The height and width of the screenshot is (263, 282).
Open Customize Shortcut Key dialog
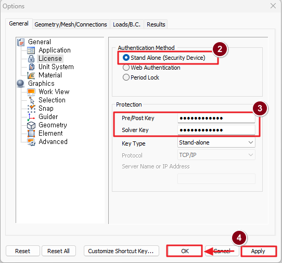[121, 251]
